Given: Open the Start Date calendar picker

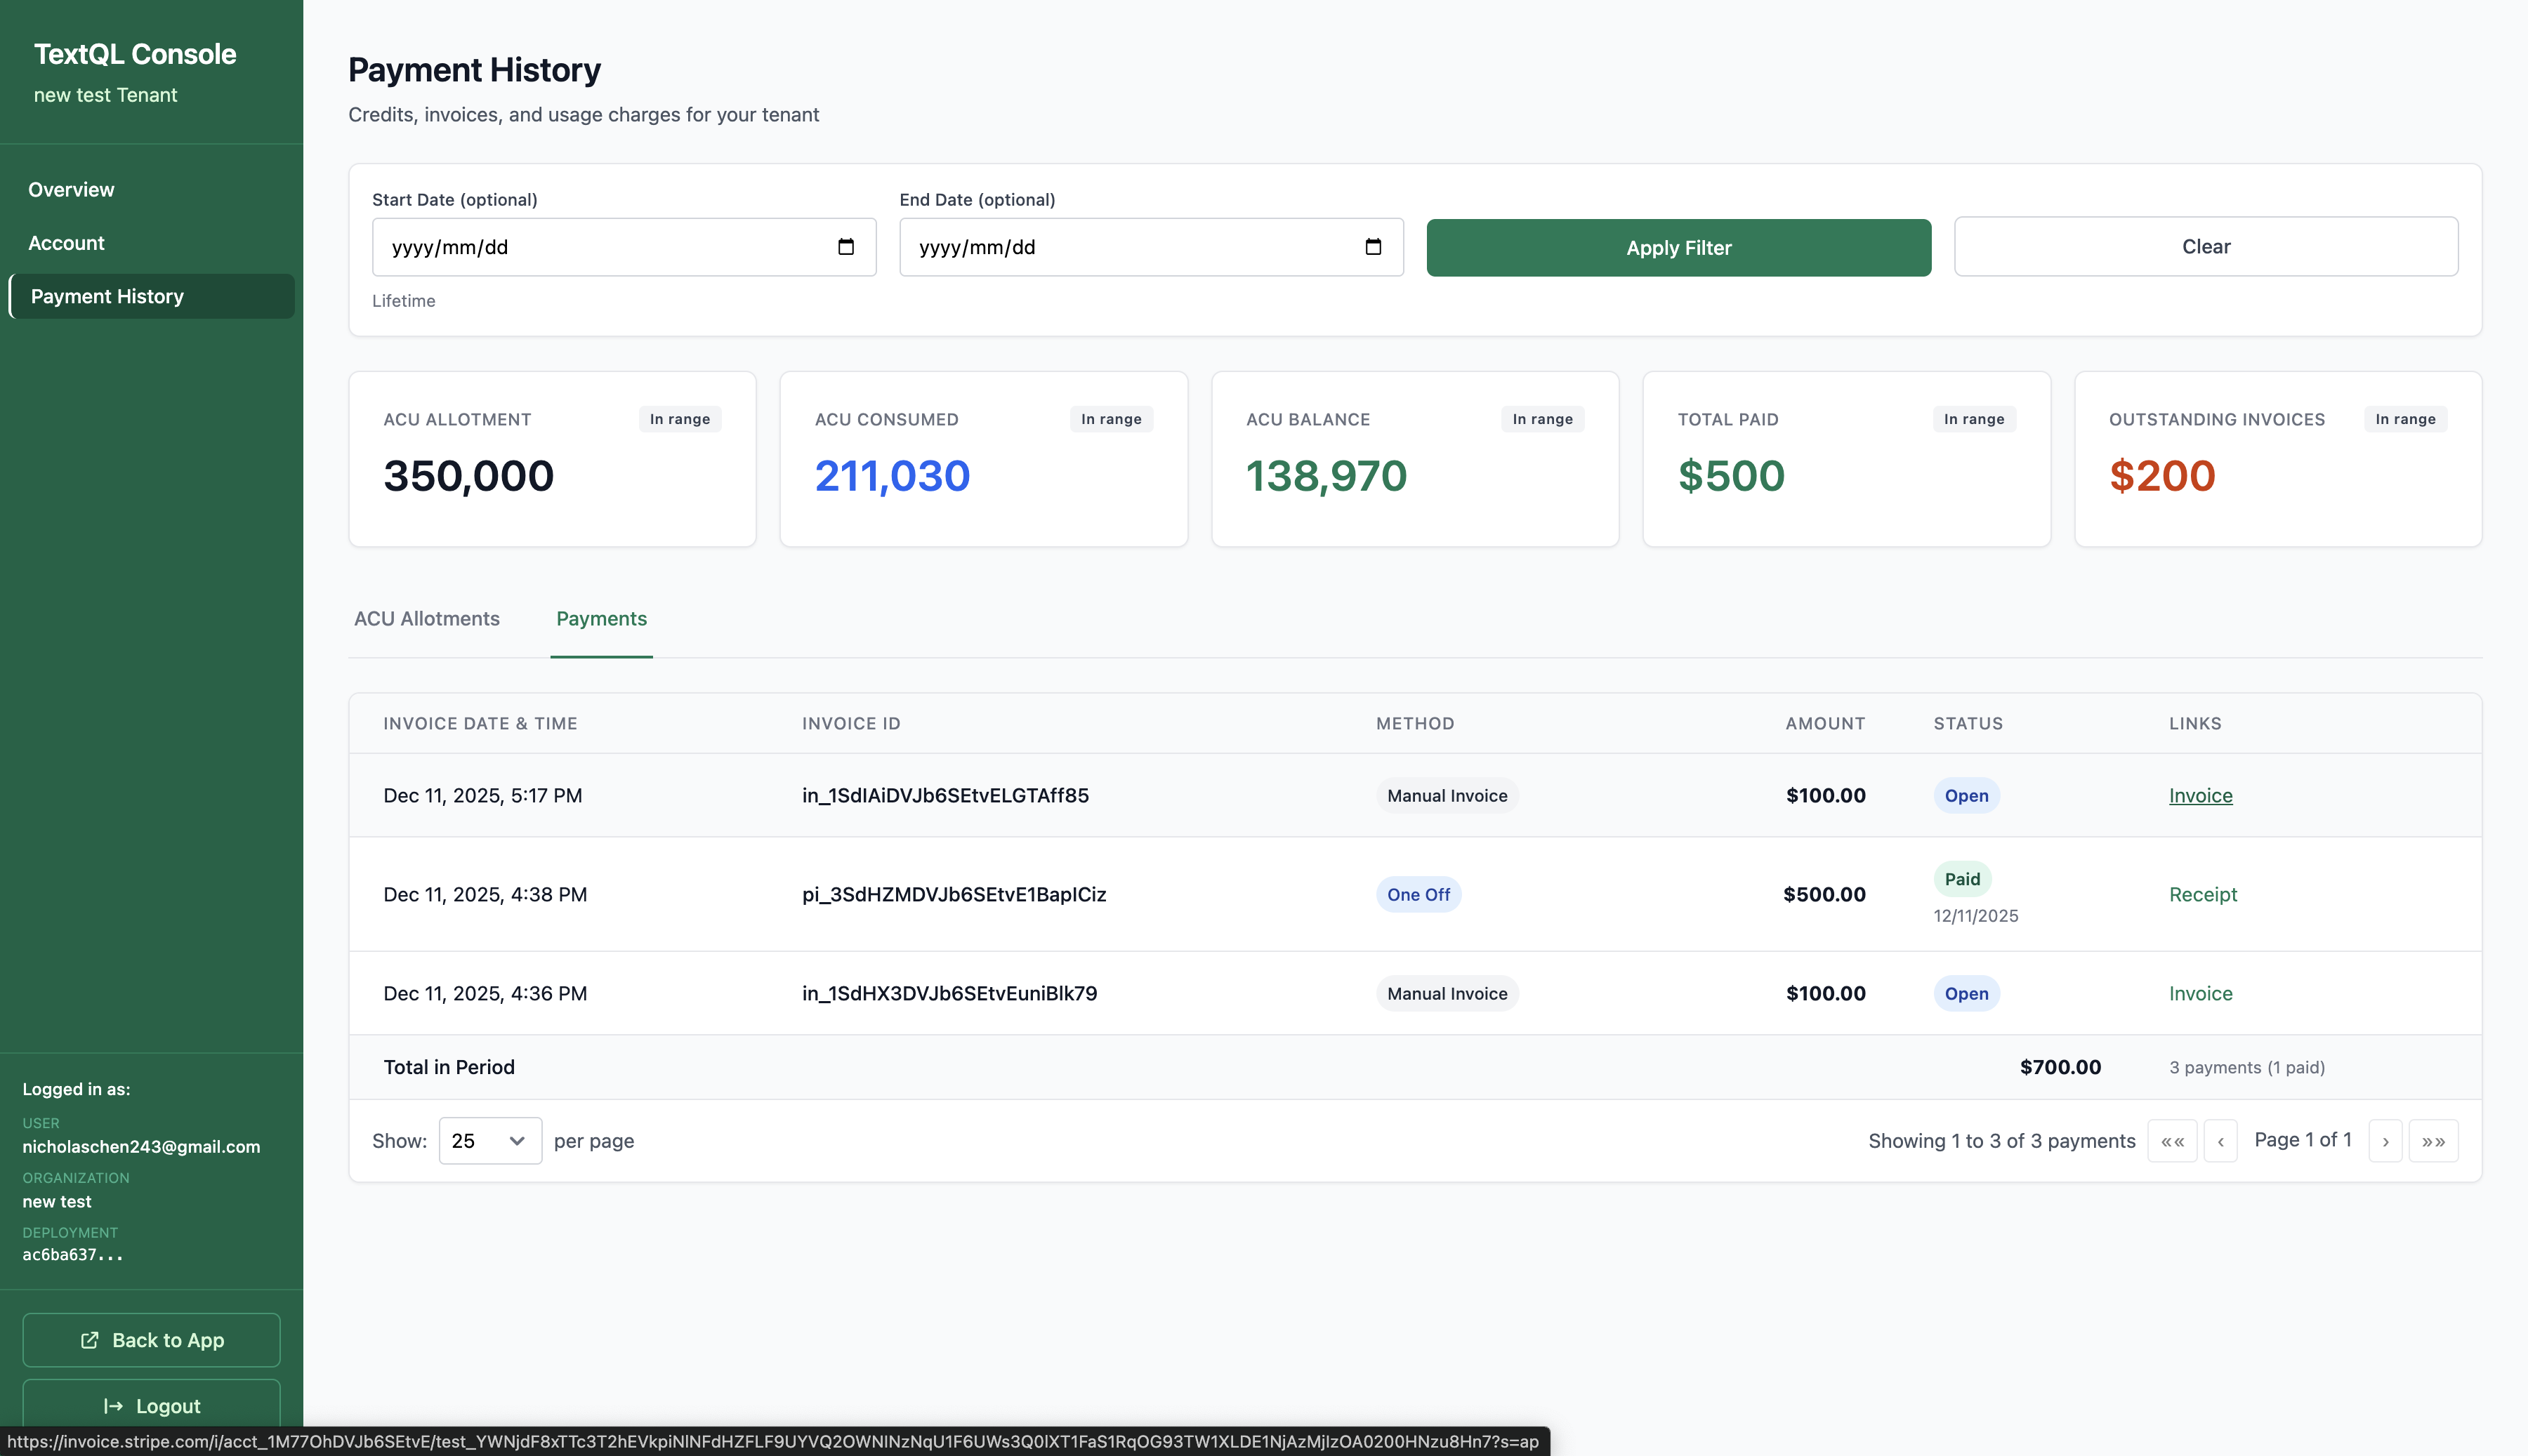Looking at the screenshot, I should tap(845, 247).
